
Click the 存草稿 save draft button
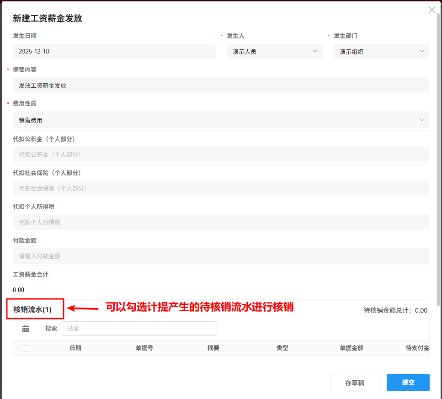tap(355, 383)
